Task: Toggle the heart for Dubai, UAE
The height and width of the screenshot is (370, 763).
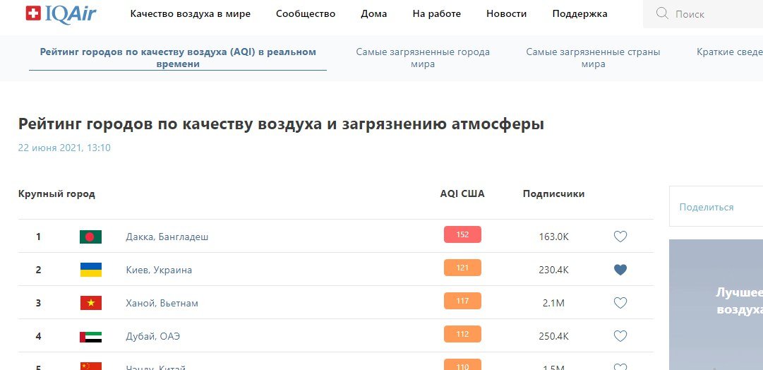Action: (x=620, y=336)
